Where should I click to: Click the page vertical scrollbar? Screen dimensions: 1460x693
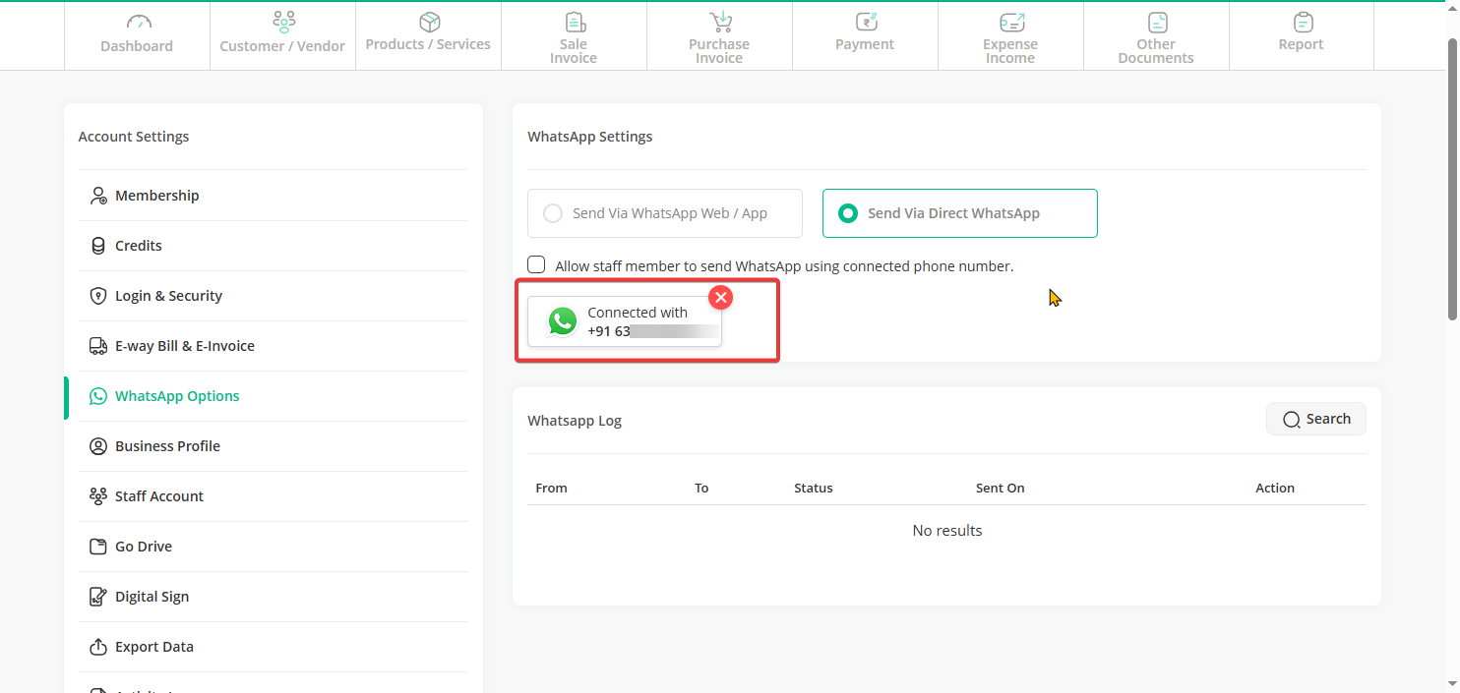tap(1452, 177)
